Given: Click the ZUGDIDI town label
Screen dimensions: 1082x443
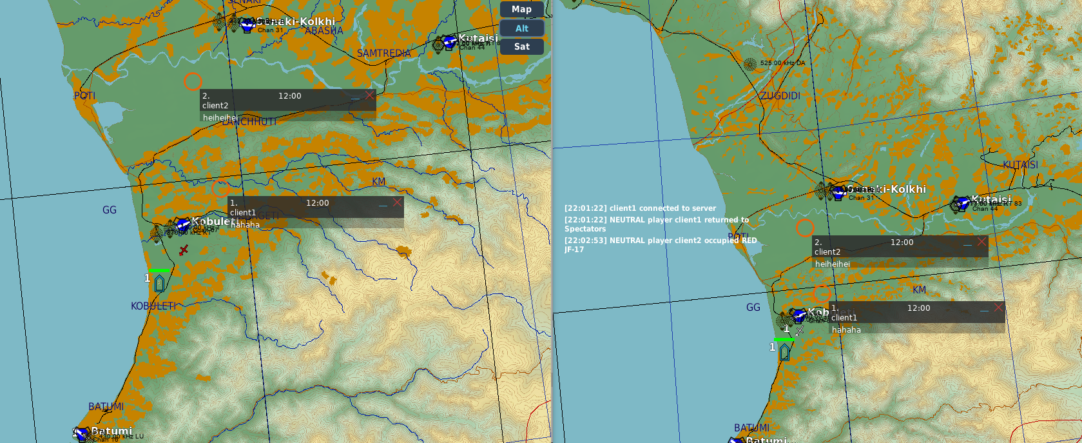Looking at the screenshot, I should (780, 96).
